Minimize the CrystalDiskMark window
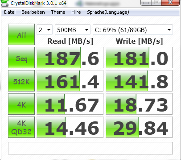This screenshot has width=181, height=162. tap(146, 3)
